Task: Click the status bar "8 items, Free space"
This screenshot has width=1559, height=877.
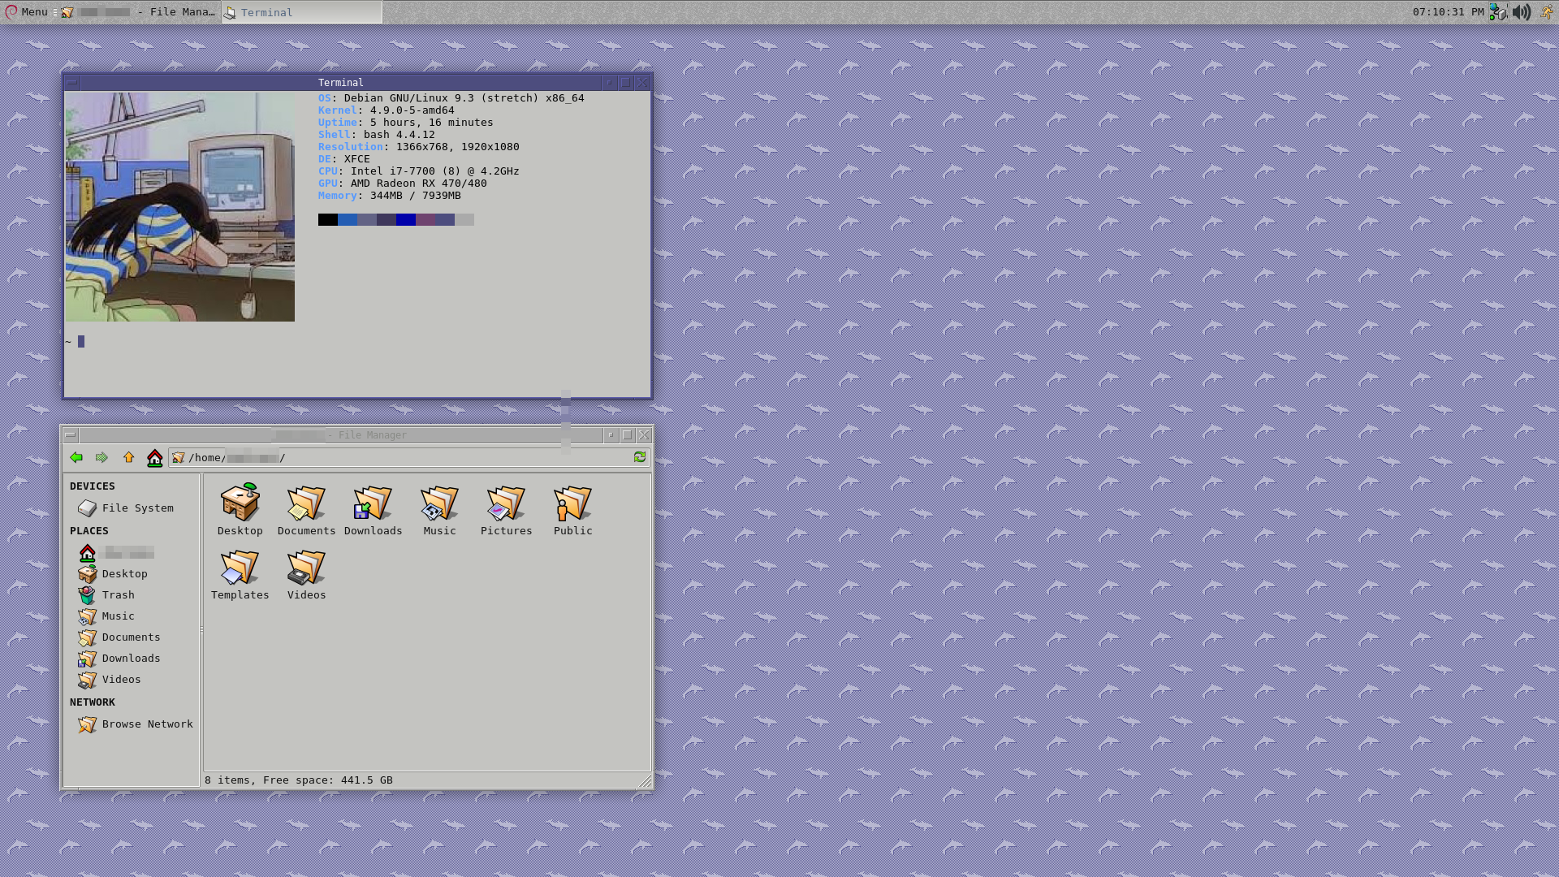Action: [x=299, y=780]
